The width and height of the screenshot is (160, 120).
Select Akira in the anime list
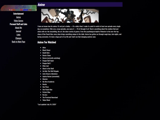click(44, 47)
